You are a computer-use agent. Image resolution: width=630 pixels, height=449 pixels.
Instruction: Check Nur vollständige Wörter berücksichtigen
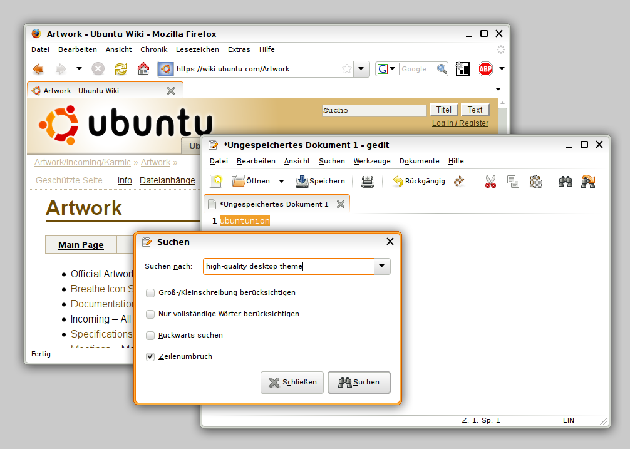(150, 314)
